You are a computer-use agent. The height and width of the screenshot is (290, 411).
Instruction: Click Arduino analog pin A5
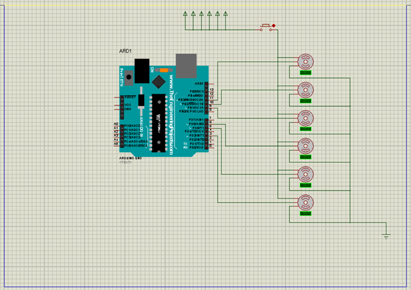118,146
